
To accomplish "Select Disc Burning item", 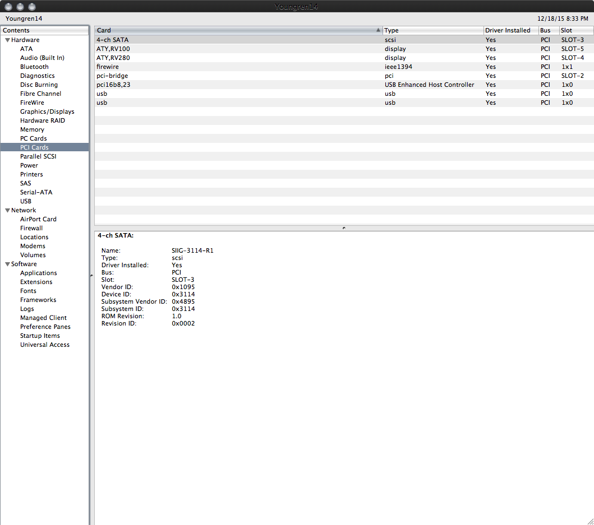I will coord(39,85).
